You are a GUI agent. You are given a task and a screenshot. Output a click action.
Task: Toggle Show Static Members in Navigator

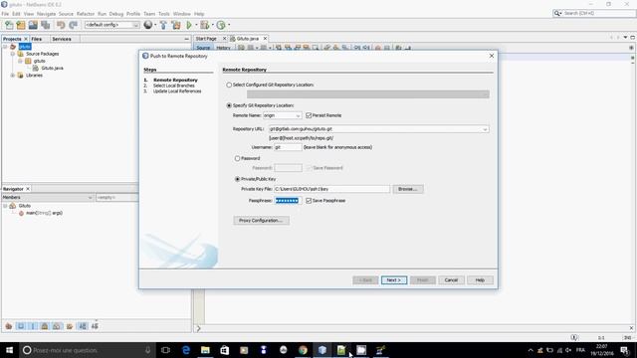coord(33,326)
